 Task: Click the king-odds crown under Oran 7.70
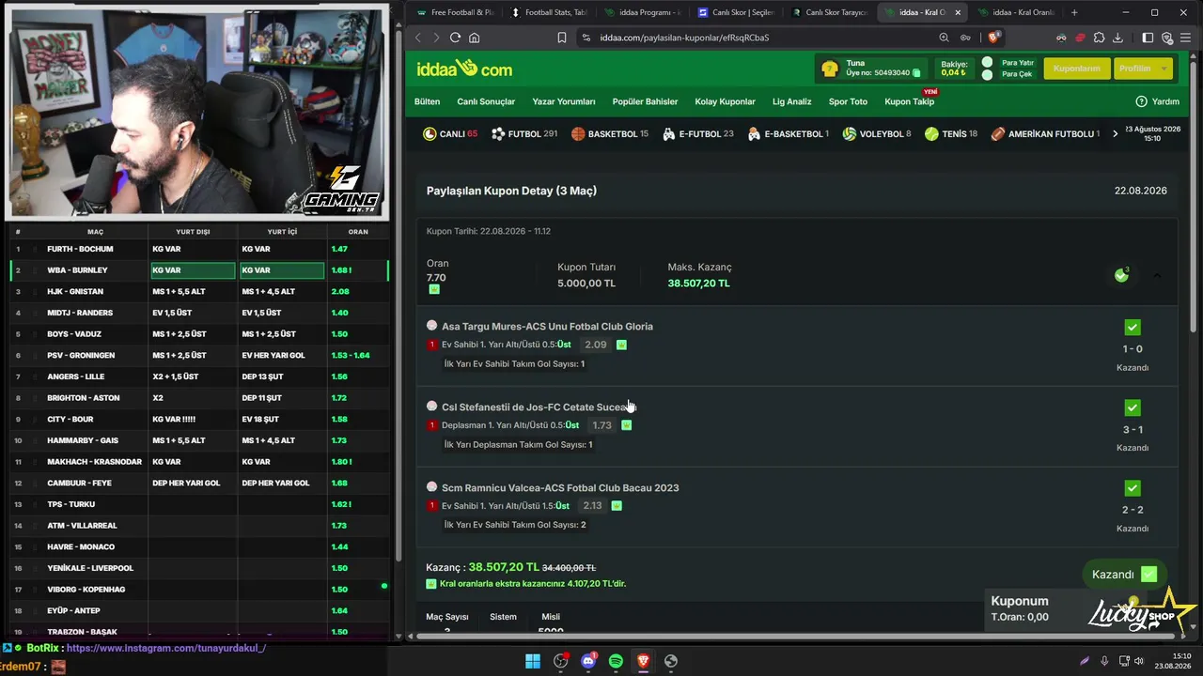click(x=434, y=289)
